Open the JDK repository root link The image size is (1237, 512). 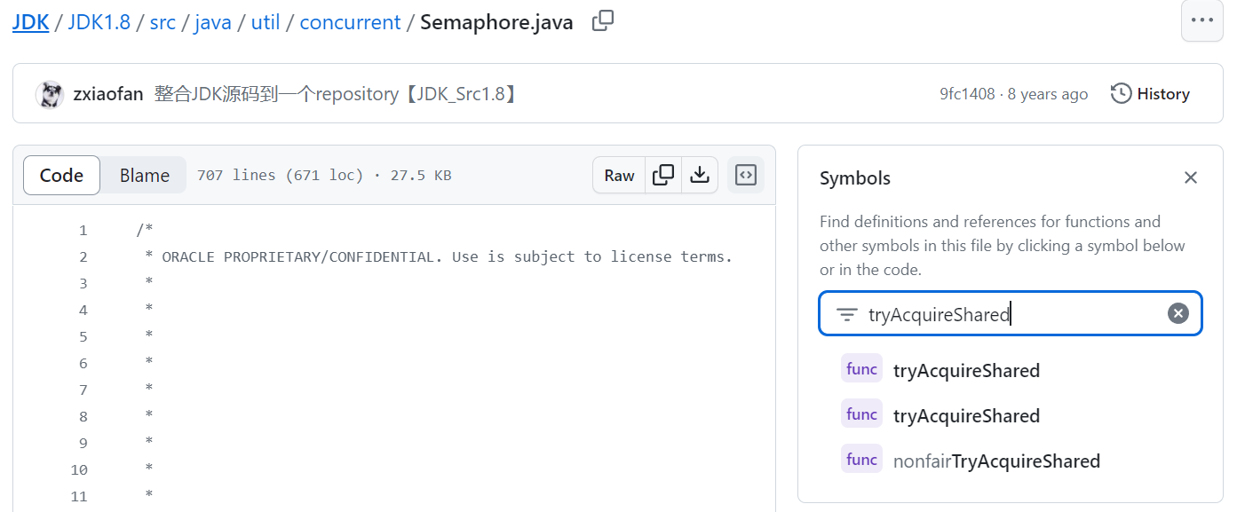[30, 22]
